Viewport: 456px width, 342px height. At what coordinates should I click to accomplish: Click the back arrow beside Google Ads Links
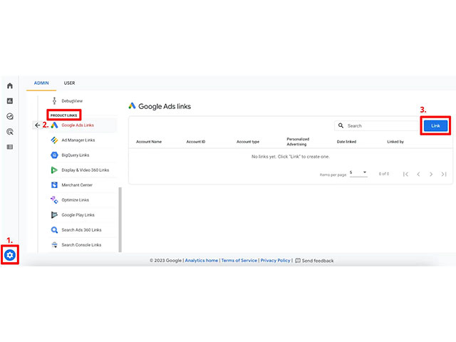[37, 125]
